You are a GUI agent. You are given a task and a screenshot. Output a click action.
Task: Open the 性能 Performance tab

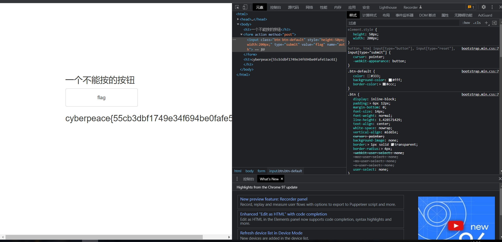click(x=323, y=7)
